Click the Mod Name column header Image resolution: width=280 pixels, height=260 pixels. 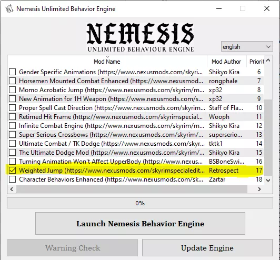107,62
